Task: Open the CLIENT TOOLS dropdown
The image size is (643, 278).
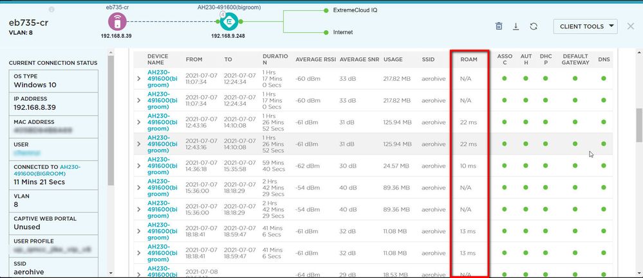Action: (586, 26)
